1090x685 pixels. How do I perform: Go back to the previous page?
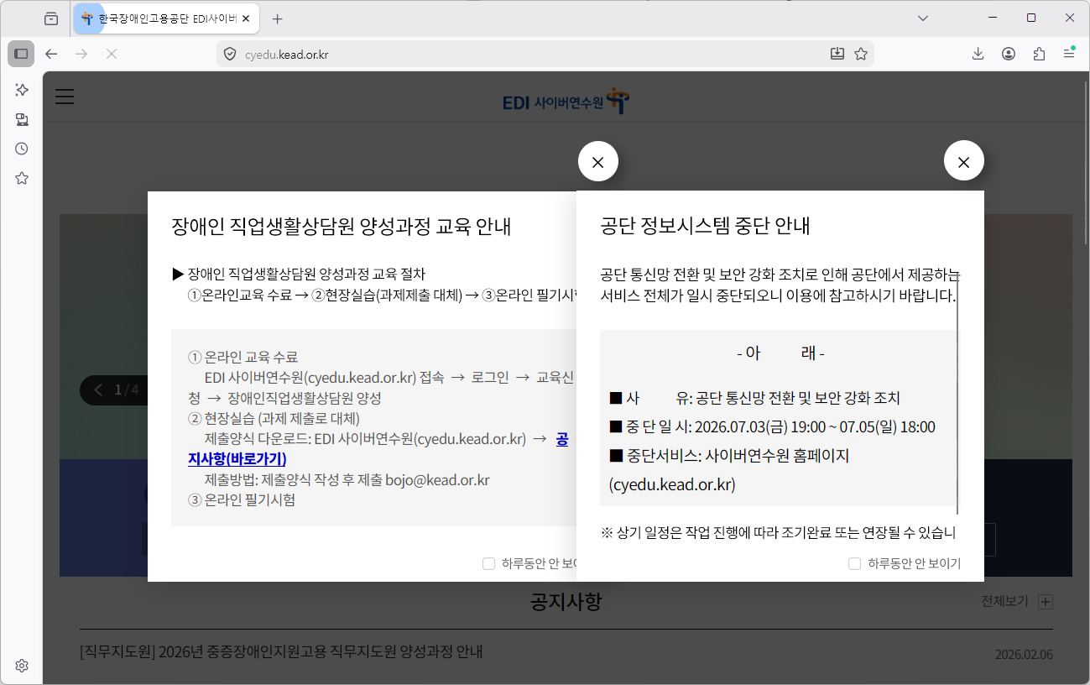51,54
